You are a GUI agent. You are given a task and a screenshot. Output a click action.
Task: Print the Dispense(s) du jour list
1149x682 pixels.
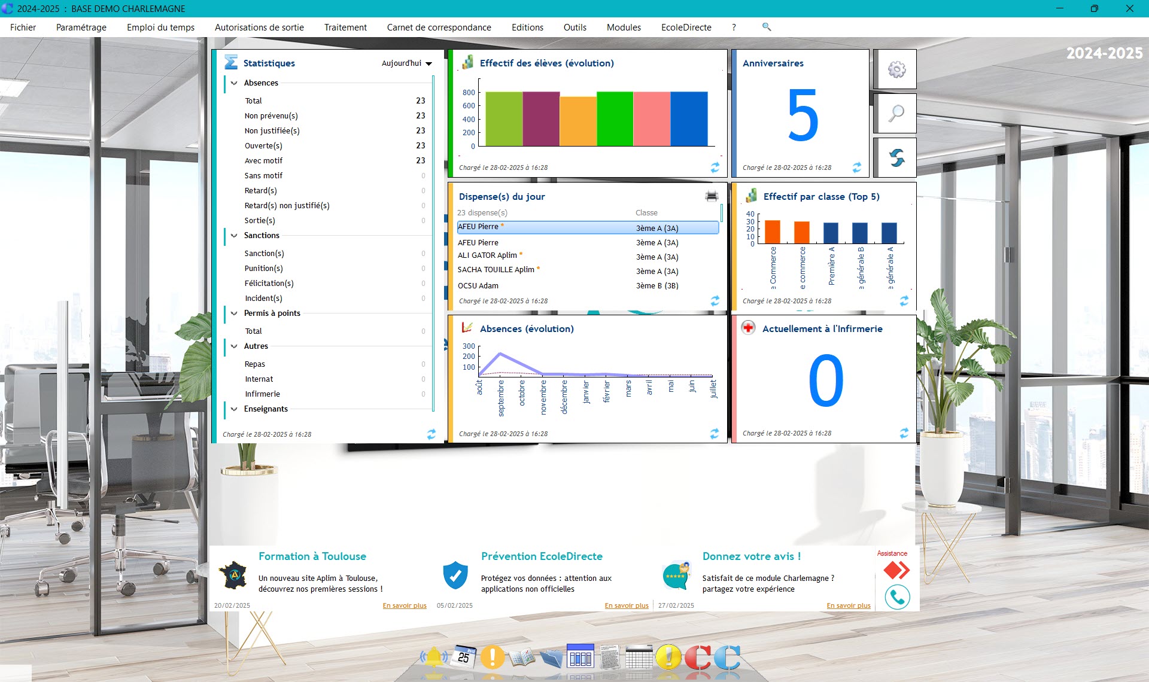[x=712, y=196]
